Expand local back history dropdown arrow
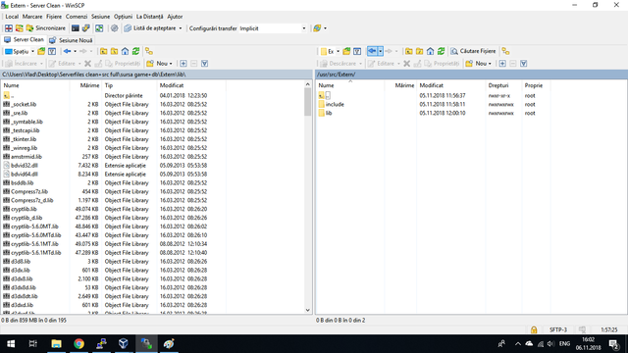The image size is (628, 353). pyautogui.click(x=75, y=52)
